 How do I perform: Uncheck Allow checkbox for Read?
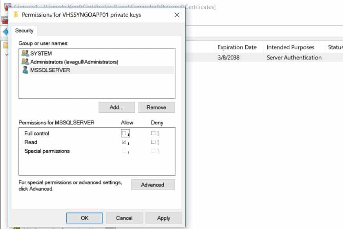(x=124, y=142)
